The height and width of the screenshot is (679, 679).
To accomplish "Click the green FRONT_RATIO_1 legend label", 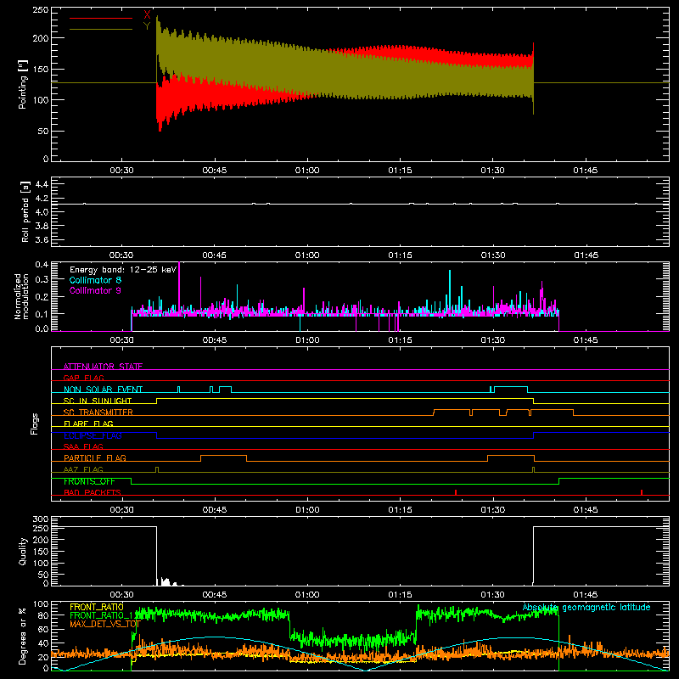I will (x=102, y=615).
